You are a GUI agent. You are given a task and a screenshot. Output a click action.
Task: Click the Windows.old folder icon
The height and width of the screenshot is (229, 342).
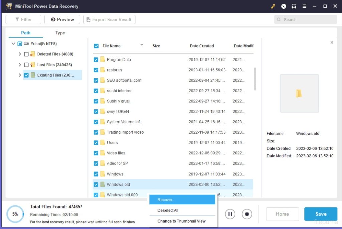pyautogui.click(x=103, y=184)
